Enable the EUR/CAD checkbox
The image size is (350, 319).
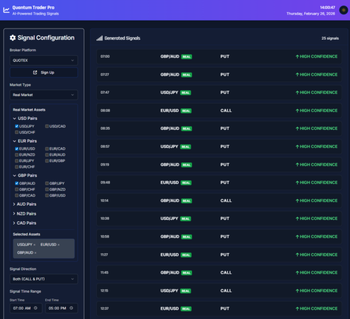[47, 148]
